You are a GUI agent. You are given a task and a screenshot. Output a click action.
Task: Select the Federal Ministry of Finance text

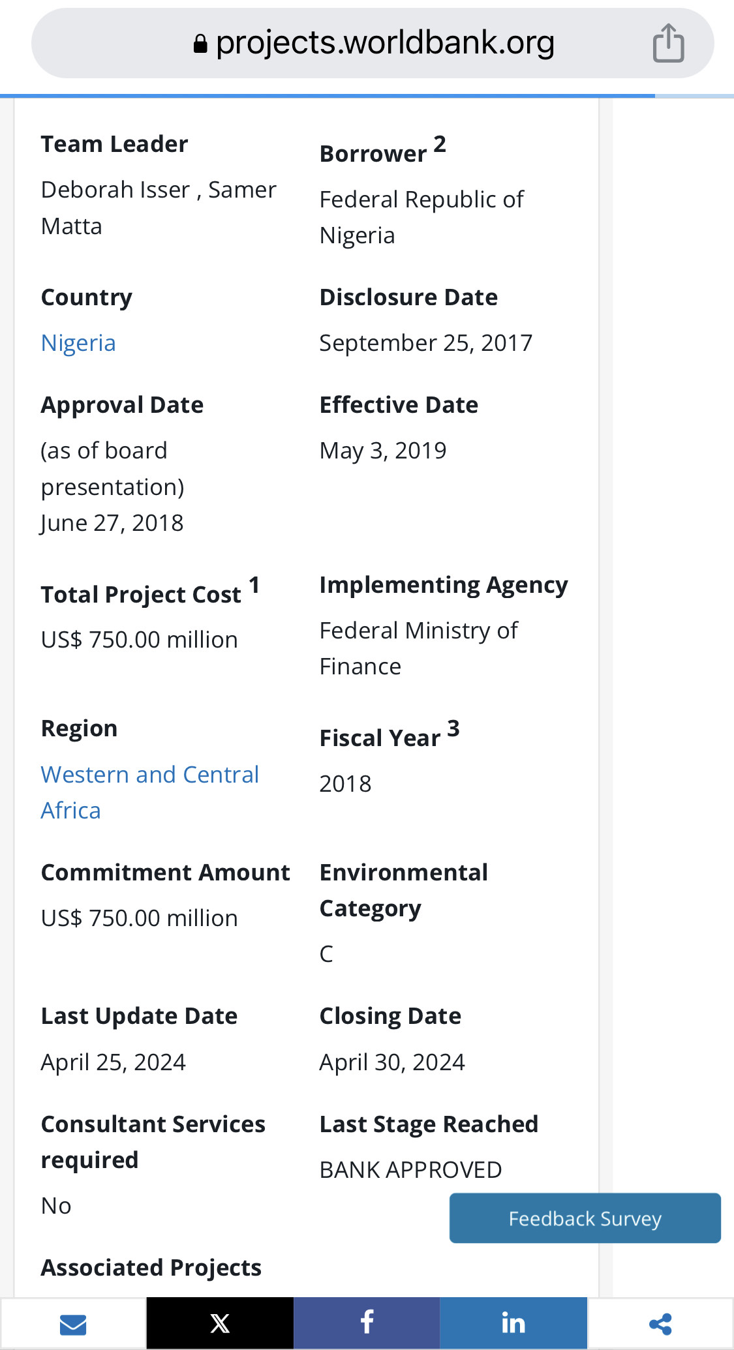(419, 648)
